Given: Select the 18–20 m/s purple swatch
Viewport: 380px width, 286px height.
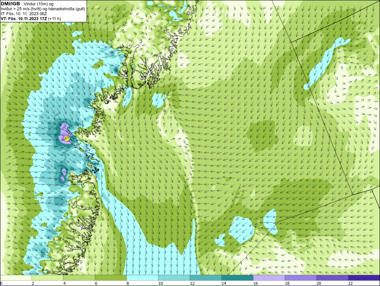Looking at the screenshot, I should [x=301, y=278].
